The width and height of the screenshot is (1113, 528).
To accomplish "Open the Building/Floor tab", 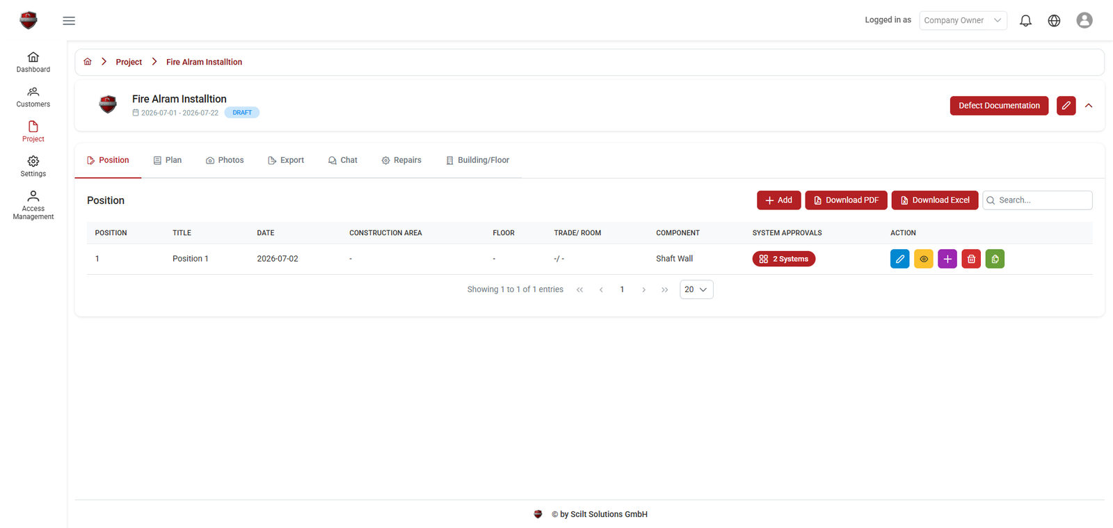I will [x=478, y=161].
